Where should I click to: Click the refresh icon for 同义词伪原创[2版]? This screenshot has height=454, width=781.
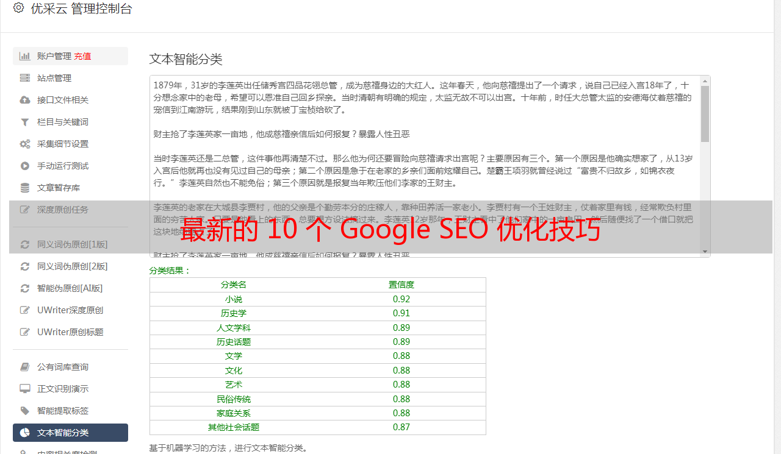[x=25, y=266]
